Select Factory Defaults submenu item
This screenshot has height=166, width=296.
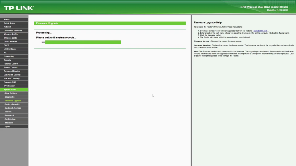coord(12,104)
